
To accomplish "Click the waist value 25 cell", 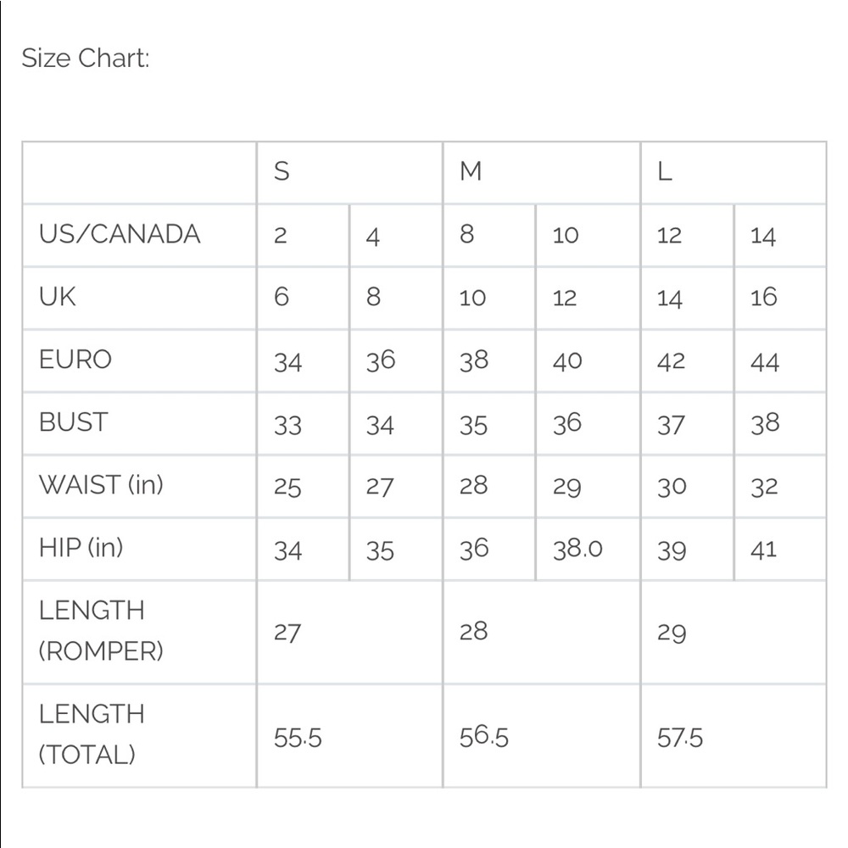I will (303, 487).
